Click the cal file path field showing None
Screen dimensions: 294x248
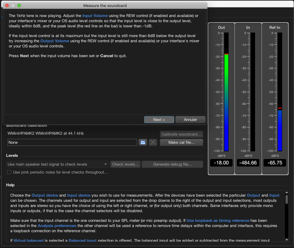pos(72,143)
